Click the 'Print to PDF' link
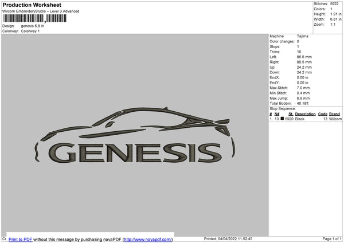Viewport: 344px width, 243px height. coord(21,239)
